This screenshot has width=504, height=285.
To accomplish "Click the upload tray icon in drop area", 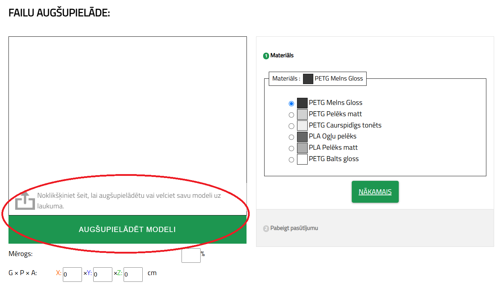I will click(25, 201).
